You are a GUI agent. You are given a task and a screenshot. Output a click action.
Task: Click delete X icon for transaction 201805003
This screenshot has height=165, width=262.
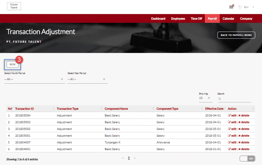(240, 122)
